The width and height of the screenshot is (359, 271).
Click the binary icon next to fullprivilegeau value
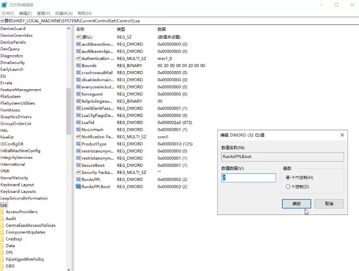pyautogui.click(x=79, y=101)
